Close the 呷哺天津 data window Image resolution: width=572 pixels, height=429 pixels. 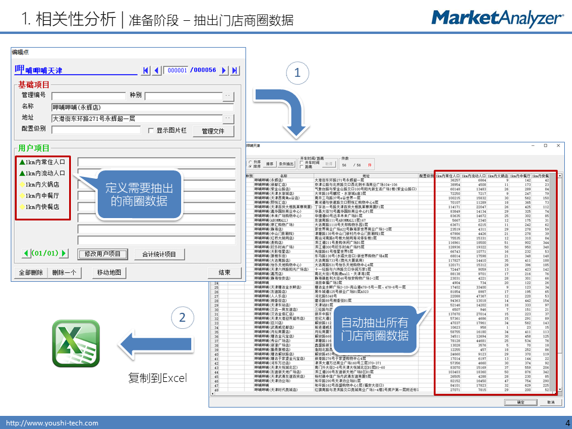[558, 145]
